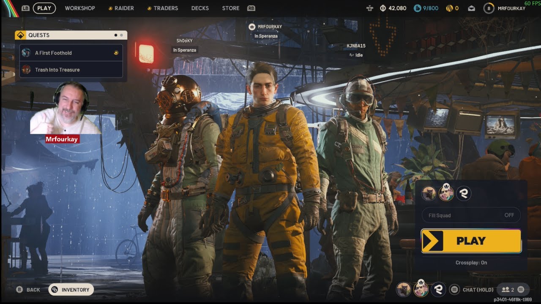This screenshot has width=541, height=304.
Task: Click the Quests panel page dots
Action: point(119,35)
